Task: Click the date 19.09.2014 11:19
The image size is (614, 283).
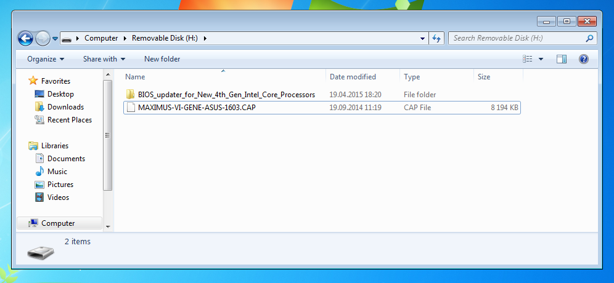Action: [355, 108]
